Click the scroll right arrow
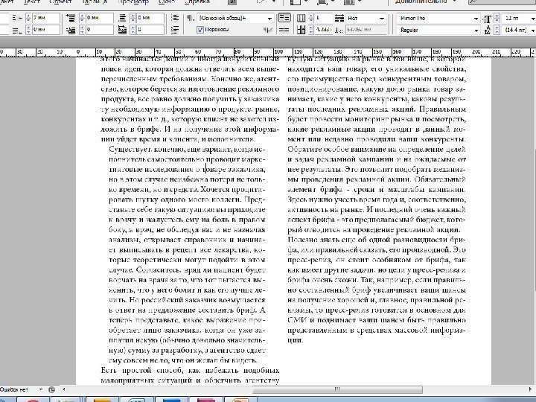 (530, 389)
